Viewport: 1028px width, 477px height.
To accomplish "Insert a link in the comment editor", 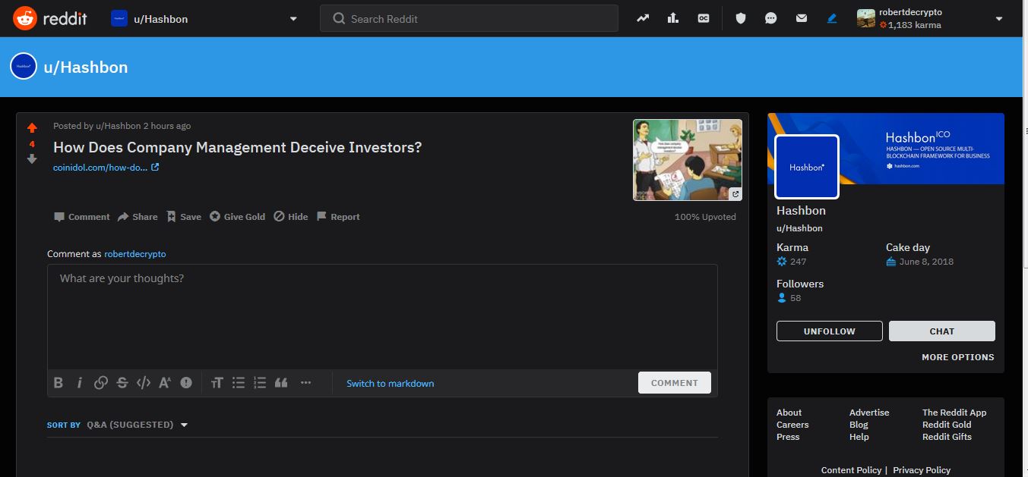I will (x=100, y=383).
